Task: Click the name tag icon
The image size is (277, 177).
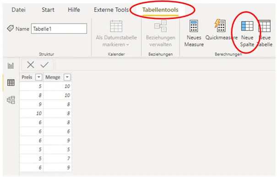Action: tap(11, 28)
